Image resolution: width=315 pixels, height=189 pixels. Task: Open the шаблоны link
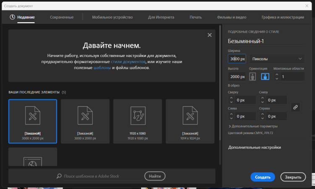click(102, 68)
